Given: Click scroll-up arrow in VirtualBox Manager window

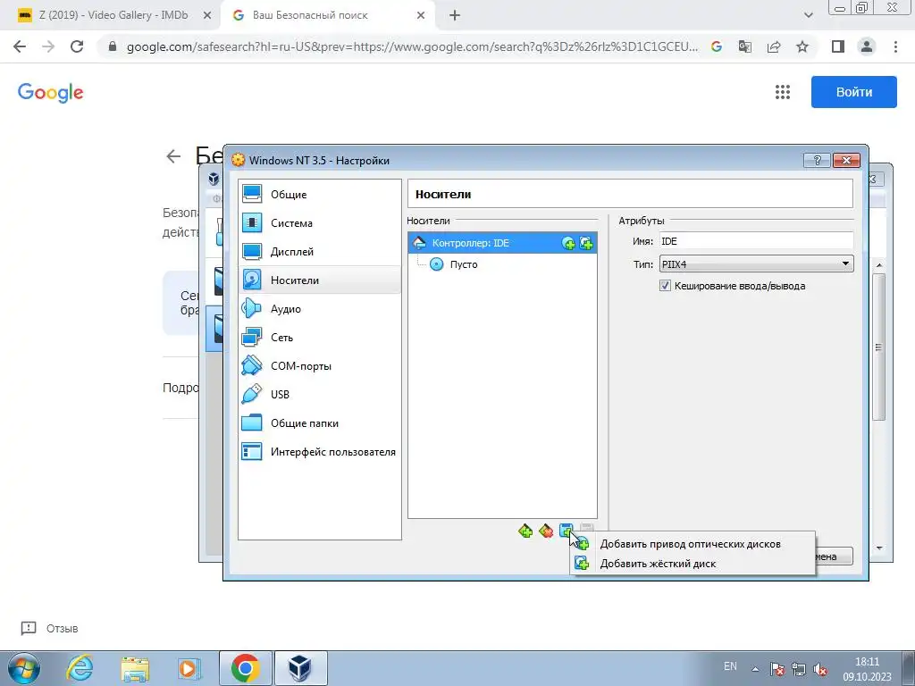Looking at the screenshot, I should pyautogui.click(x=879, y=265).
